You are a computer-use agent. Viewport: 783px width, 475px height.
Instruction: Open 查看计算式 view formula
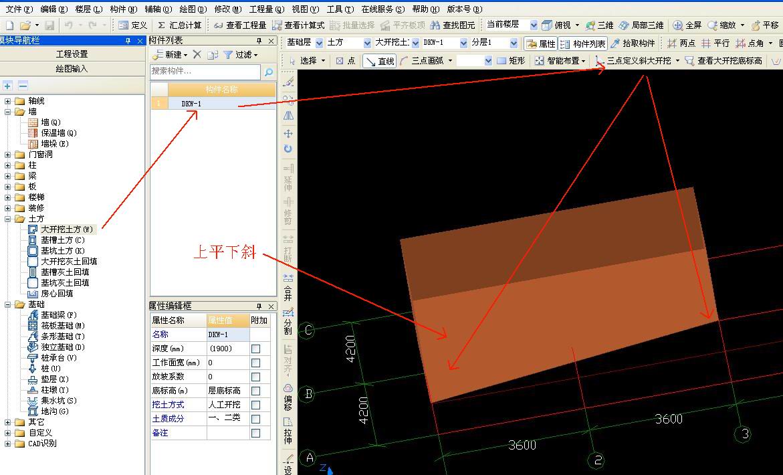tap(298, 25)
